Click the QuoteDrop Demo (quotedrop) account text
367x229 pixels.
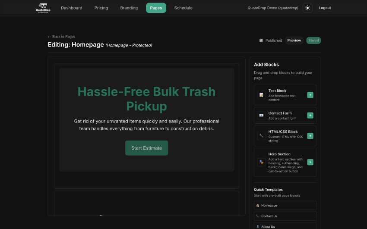(x=273, y=8)
